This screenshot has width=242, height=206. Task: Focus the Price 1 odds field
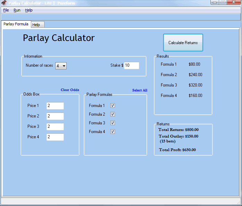(55, 106)
